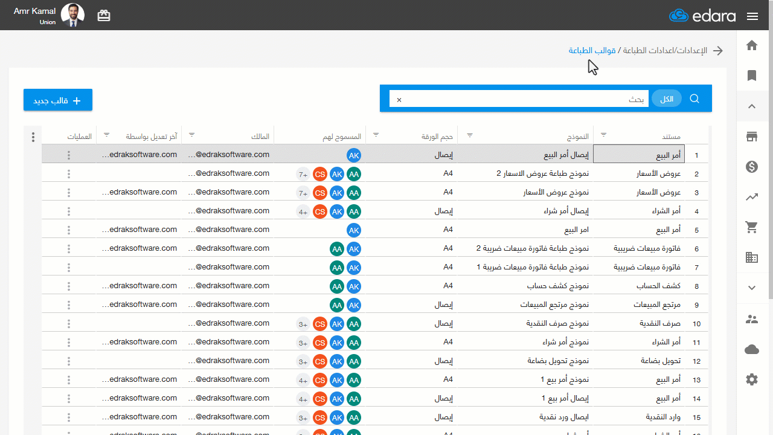Image resolution: width=773 pixels, height=435 pixels.
Task: Open the filter for the النموذج column
Action: [470, 135]
